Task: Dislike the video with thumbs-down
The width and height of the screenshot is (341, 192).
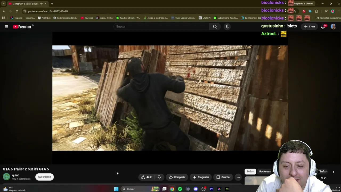Action: 159,177
